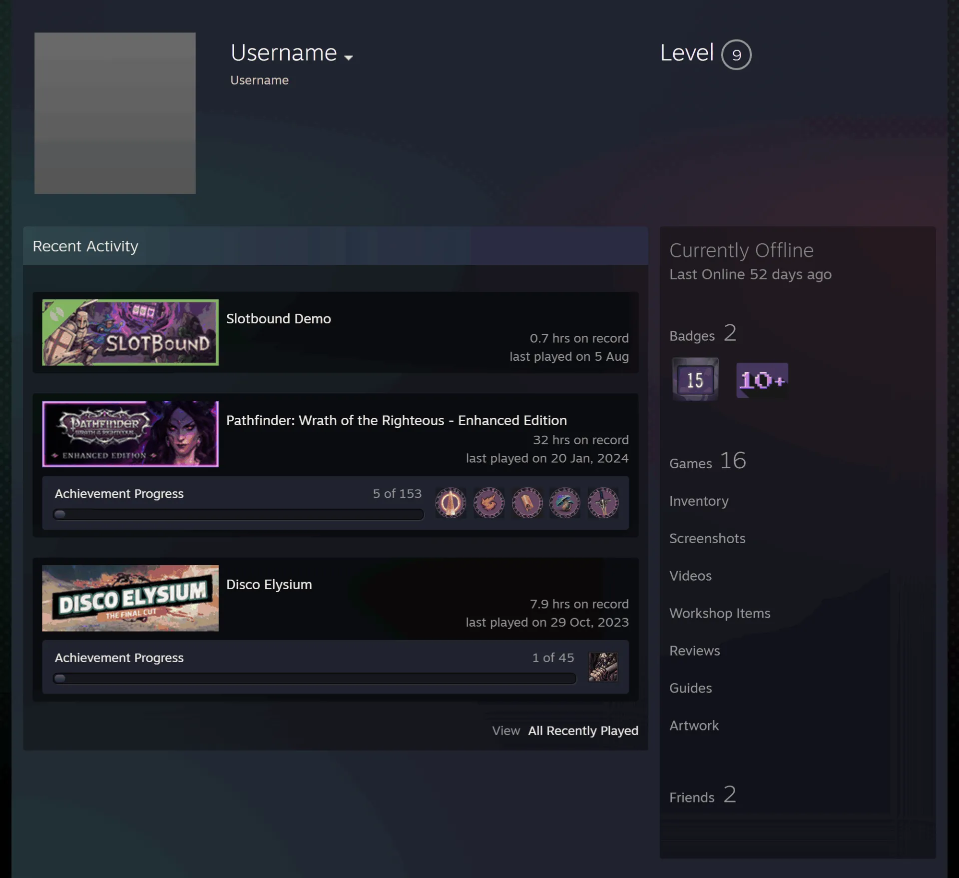This screenshot has height=878, width=959.
Task: Open the 15 years of service badge
Action: 695,379
